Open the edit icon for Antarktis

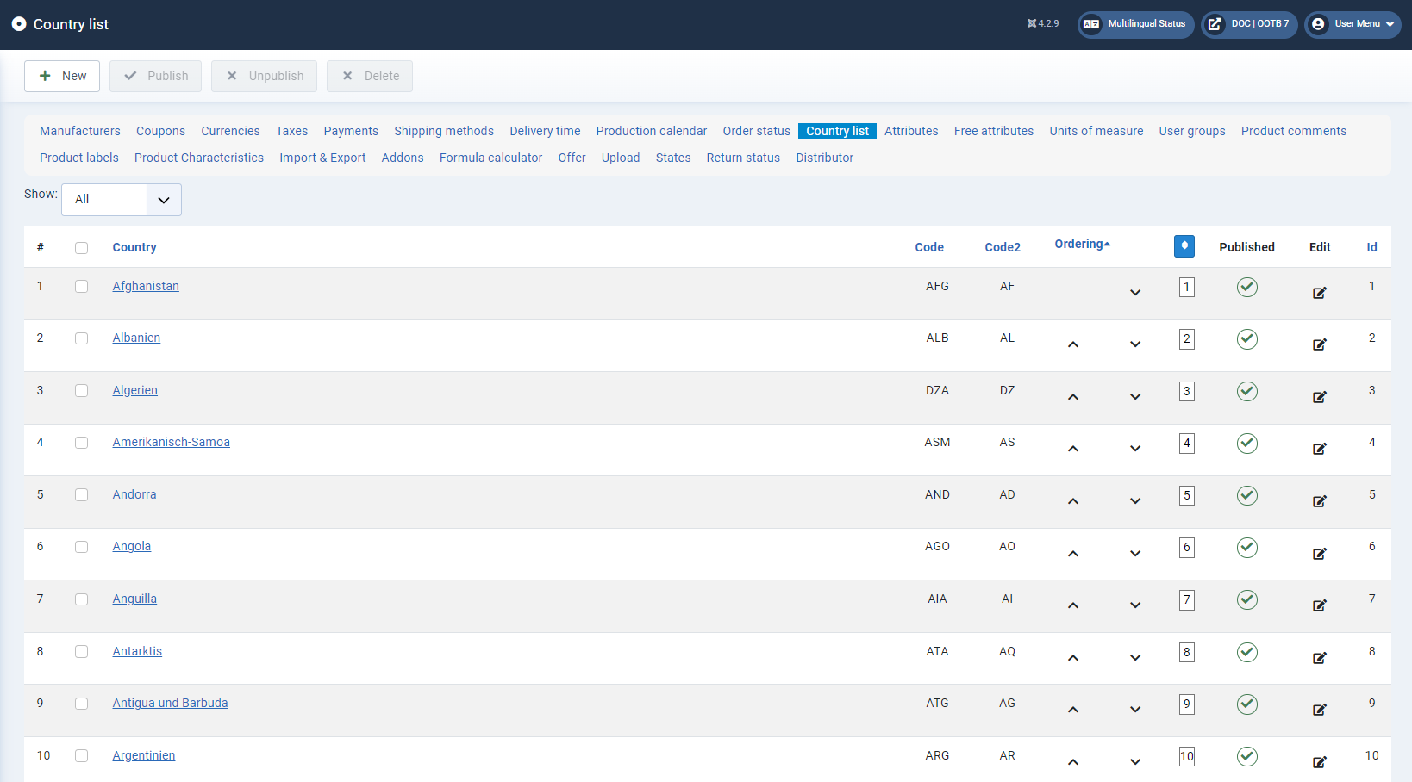pyautogui.click(x=1319, y=658)
